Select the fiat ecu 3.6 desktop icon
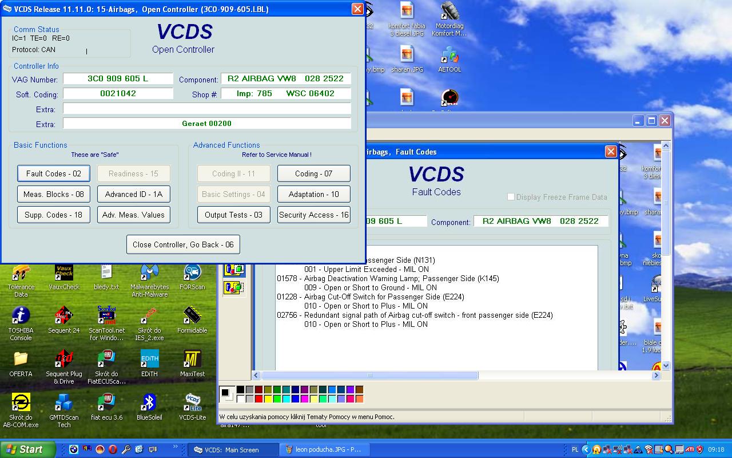Image resolution: width=732 pixels, height=458 pixels. click(x=106, y=408)
